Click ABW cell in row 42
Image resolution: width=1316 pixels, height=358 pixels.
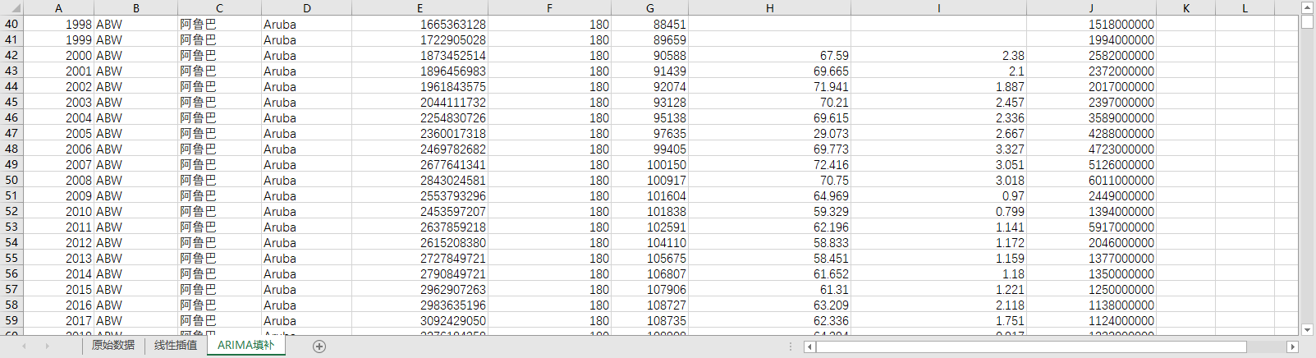[x=135, y=56]
